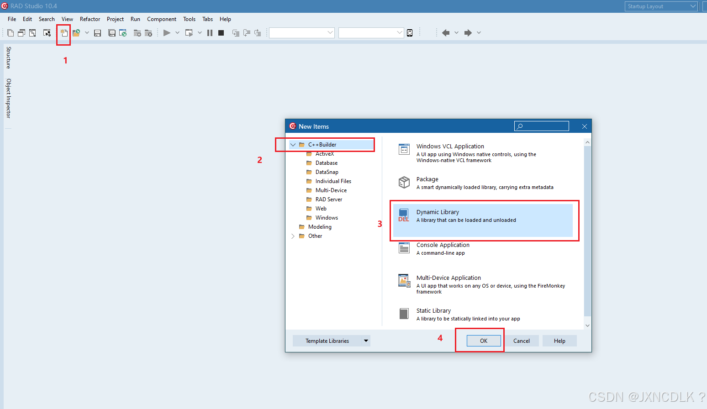The image size is (707, 409).
Task: Click the Pause debugging icon
Action: 210,32
